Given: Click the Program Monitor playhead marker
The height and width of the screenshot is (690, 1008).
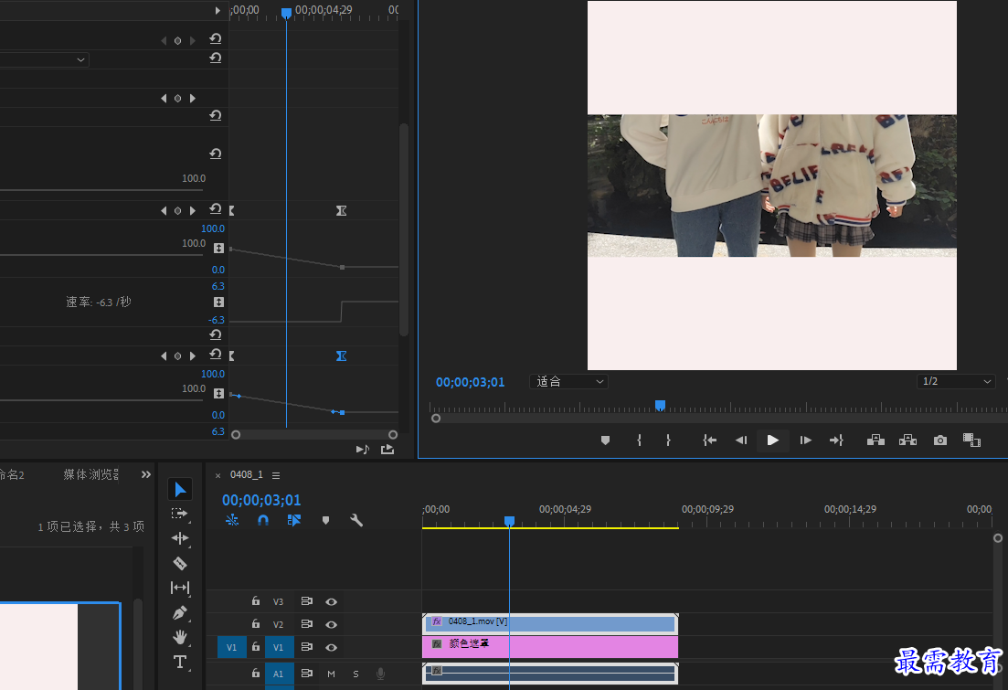Looking at the screenshot, I should (660, 405).
